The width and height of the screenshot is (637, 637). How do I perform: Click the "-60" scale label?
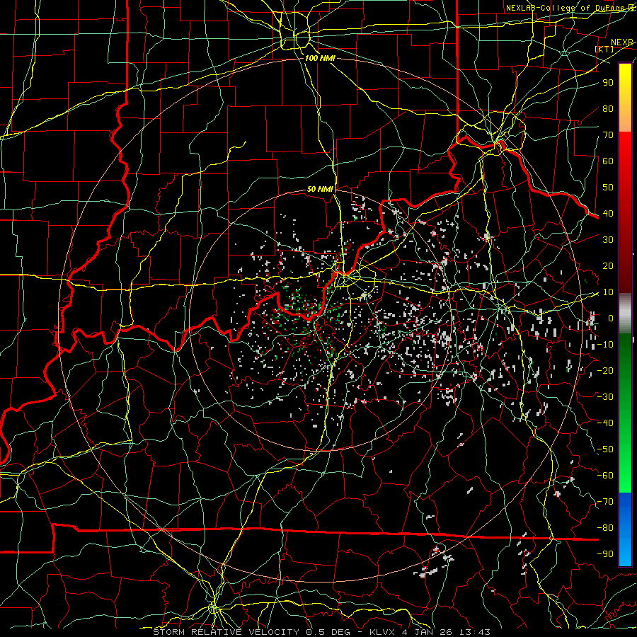(x=605, y=476)
